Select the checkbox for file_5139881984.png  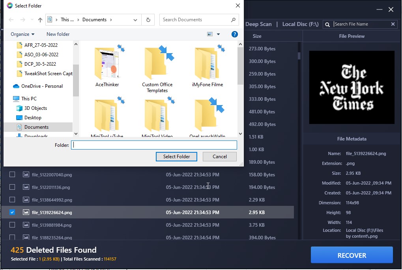(12, 225)
